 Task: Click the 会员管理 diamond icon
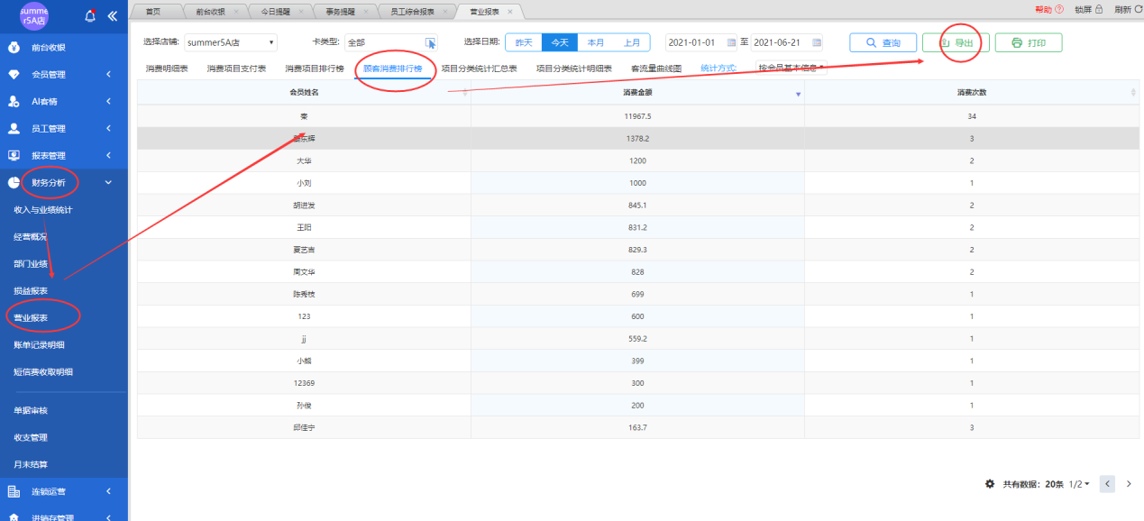click(x=14, y=74)
